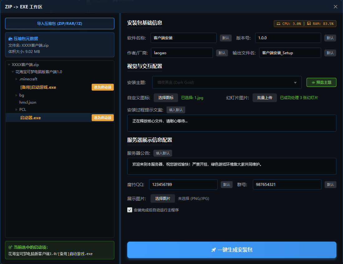Screen dimensions: 343x264
Task: Focus the author field laogao
Action: 182,53
